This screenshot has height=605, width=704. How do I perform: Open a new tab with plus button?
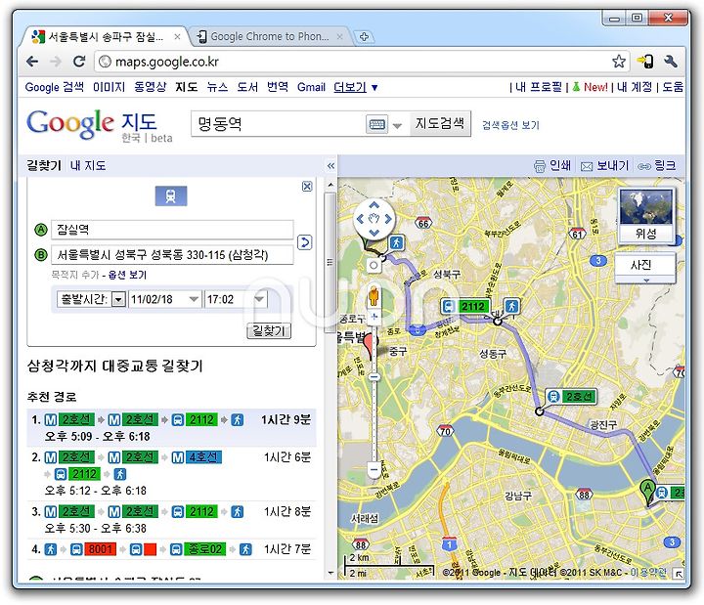364,37
